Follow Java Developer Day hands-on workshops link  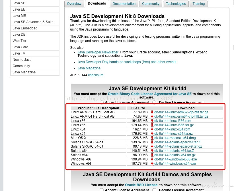(127, 62)
